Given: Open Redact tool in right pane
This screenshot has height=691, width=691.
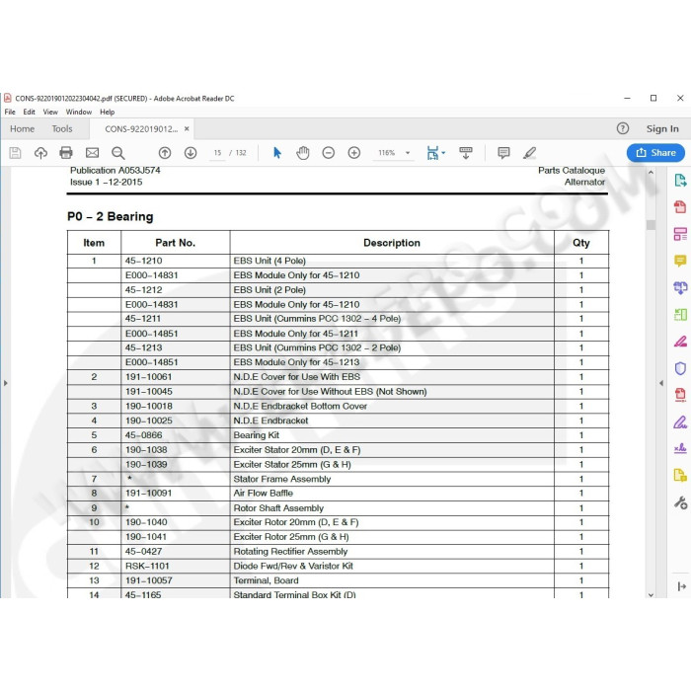Looking at the screenshot, I should tap(680, 342).
